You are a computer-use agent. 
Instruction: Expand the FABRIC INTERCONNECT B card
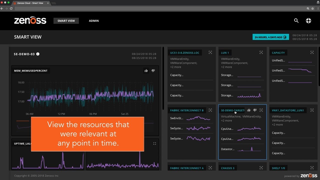(210, 110)
